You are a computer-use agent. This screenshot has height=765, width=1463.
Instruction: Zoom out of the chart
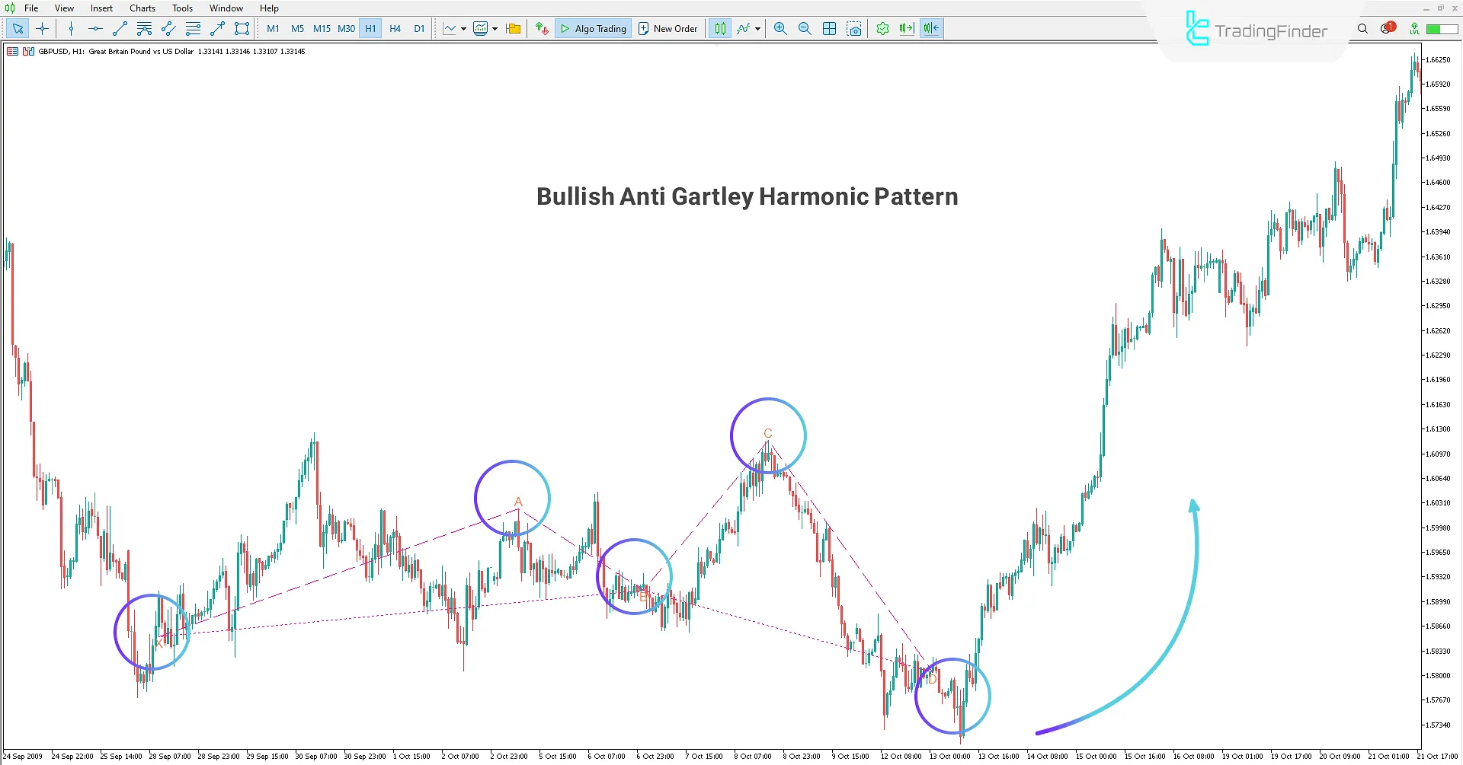pyautogui.click(x=805, y=28)
